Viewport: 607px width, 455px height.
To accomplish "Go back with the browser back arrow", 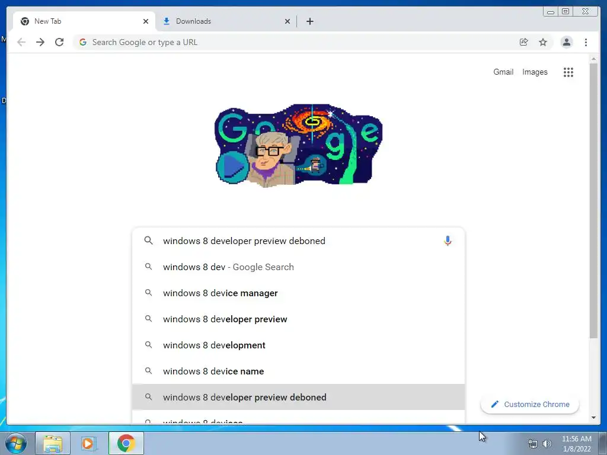I will pyautogui.click(x=21, y=42).
